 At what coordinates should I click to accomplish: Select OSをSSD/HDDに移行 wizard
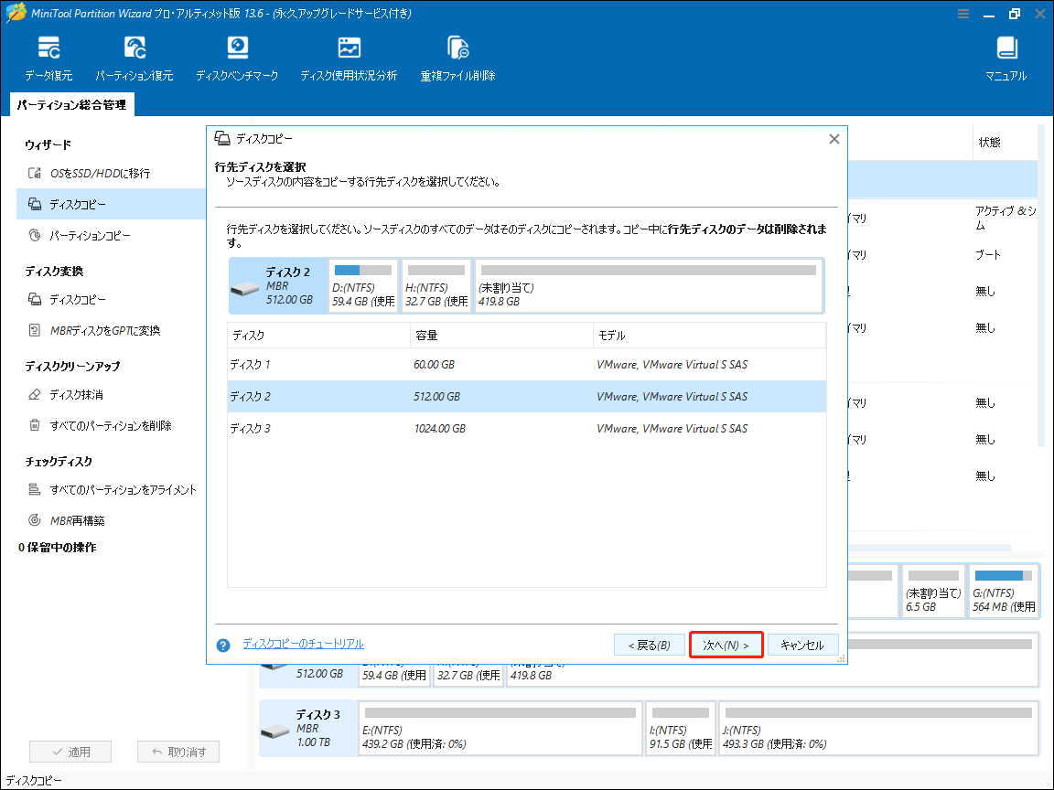[100, 174]
